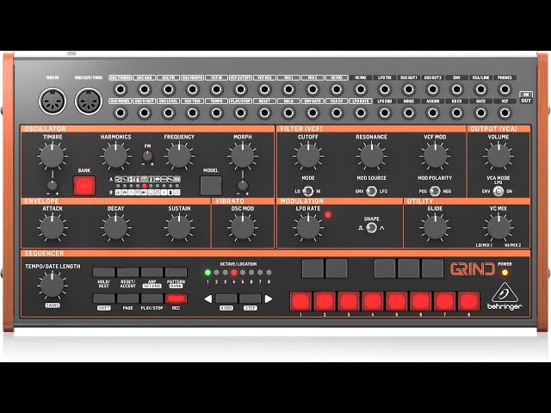551x413 pixels.
Task: Click the TIMBRE knob
Action: click(x=53, y=156)
